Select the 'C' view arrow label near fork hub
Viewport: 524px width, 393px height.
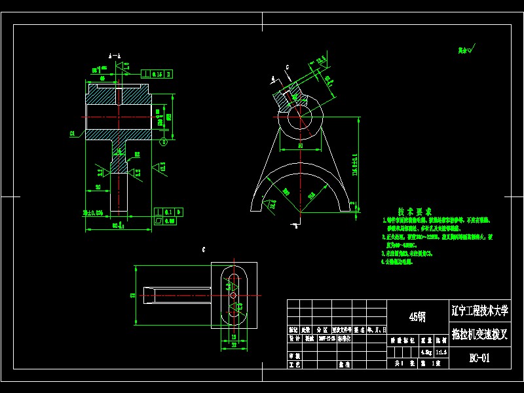click(287, 67)
